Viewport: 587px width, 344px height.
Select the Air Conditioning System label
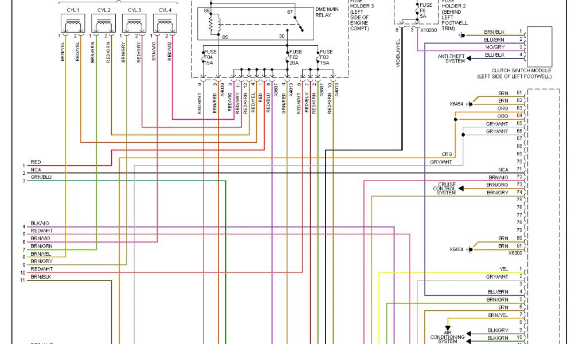pyautogui.click(x=444, y=337)
